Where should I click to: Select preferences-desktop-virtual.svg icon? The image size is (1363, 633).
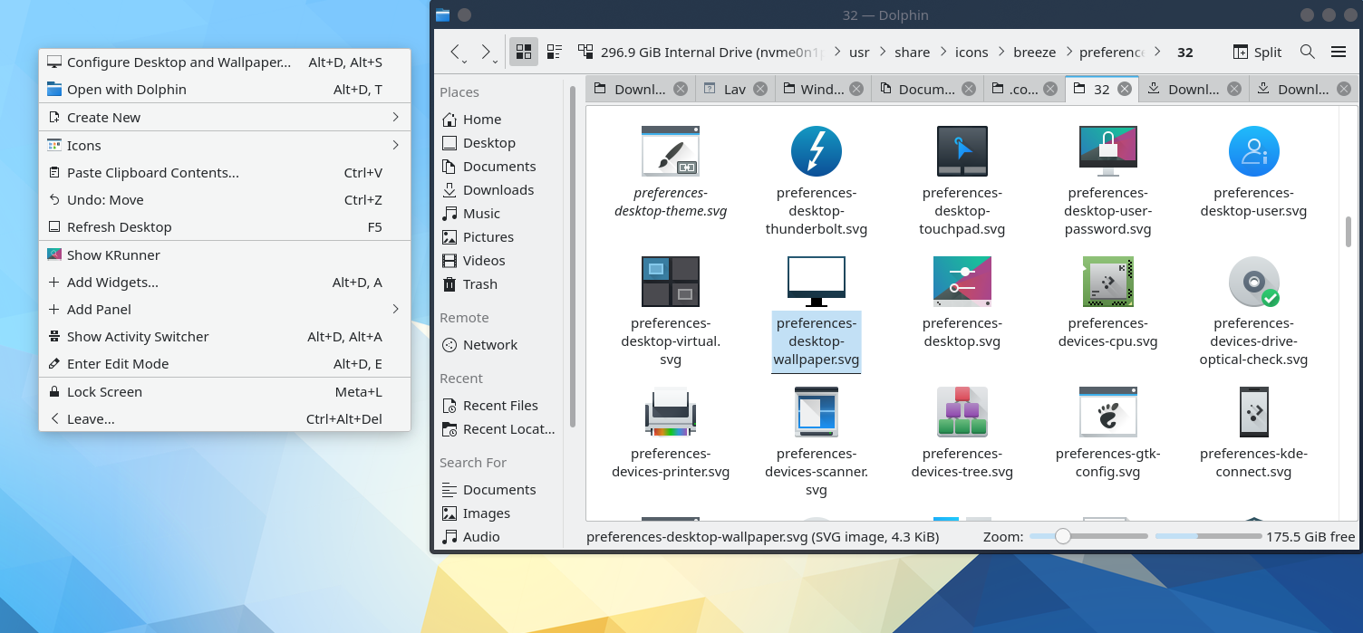(x=671, y=281)
